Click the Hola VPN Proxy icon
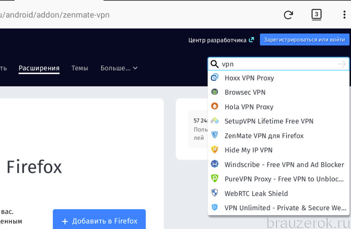The height and width of the screenshot is (229, 351). (214, 106)
